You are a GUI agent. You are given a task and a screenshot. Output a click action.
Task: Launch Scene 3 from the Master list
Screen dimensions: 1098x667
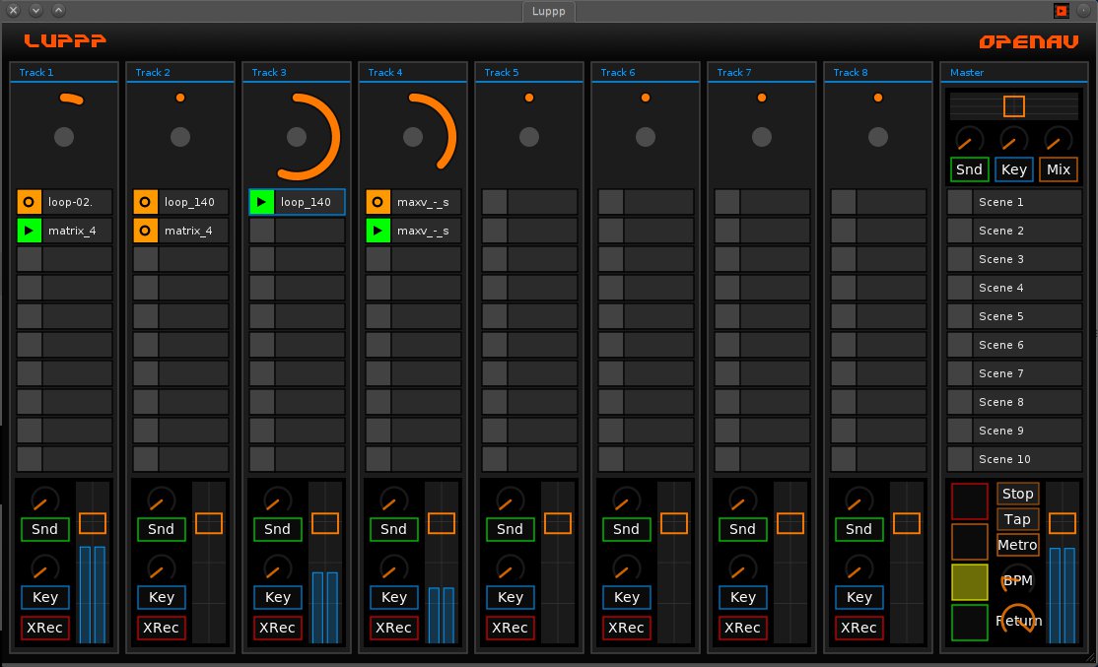click(x=1000, y=259)
